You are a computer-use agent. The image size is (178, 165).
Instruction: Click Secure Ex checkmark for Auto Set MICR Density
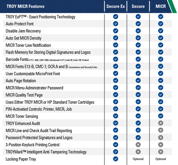pos(116,38)
